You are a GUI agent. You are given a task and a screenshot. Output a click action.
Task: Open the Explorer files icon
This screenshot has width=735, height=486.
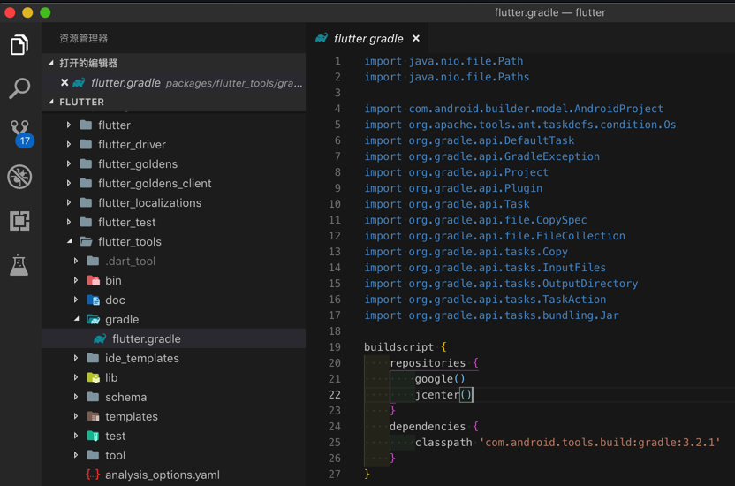point(19,44)
